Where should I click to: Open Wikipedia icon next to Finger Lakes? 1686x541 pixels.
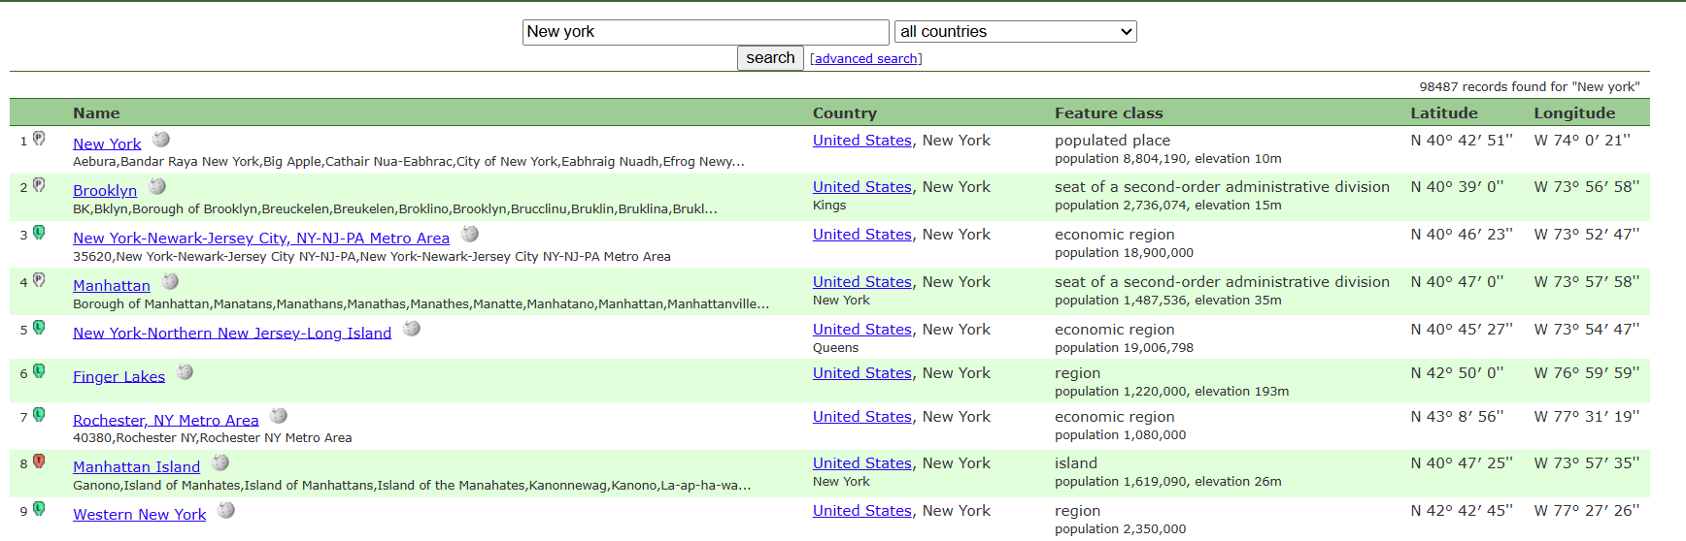[x=185, y=372]
